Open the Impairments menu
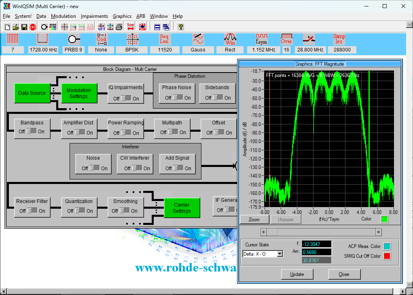Viewport: 413px width, 295px height. pos(94,16)
